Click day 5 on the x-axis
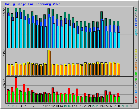The width and height of the screenshot is (139, 109). 25,106
